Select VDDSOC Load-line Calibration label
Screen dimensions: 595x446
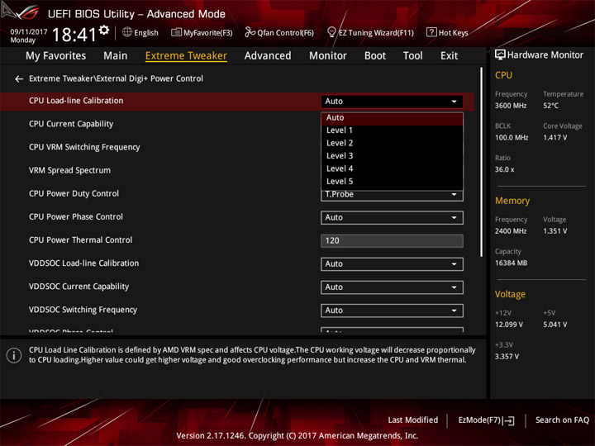[83, 263]
